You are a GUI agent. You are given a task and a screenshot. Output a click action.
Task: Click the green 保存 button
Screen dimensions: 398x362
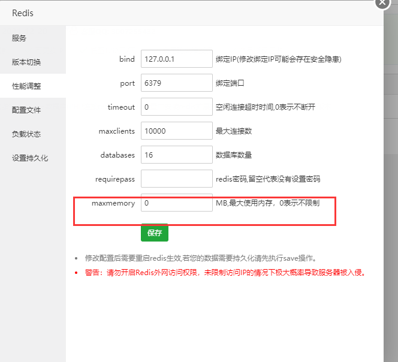155,233
